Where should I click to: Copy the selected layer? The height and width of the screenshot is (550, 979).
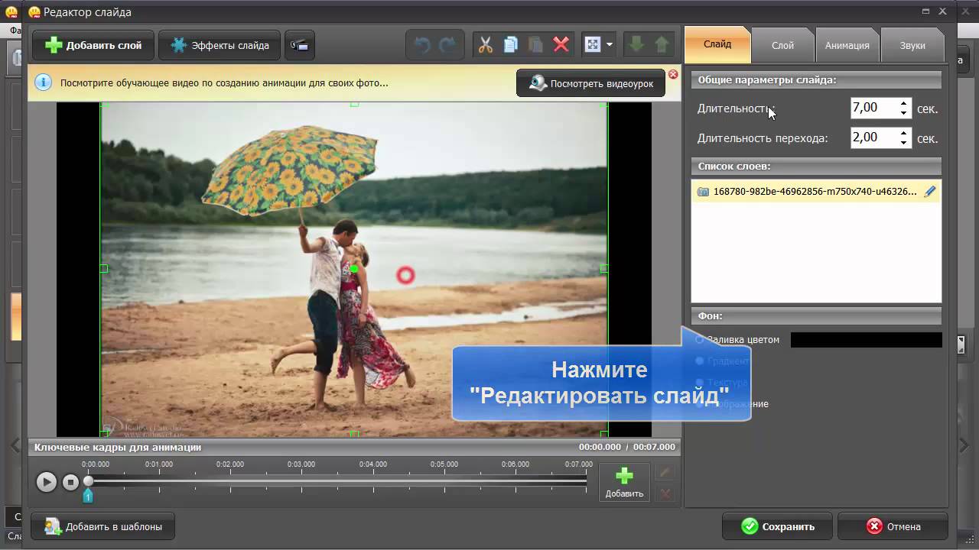(511, 45)
